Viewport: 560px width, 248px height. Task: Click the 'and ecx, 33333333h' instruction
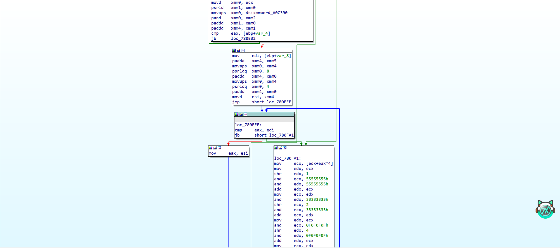pos(301,210)
